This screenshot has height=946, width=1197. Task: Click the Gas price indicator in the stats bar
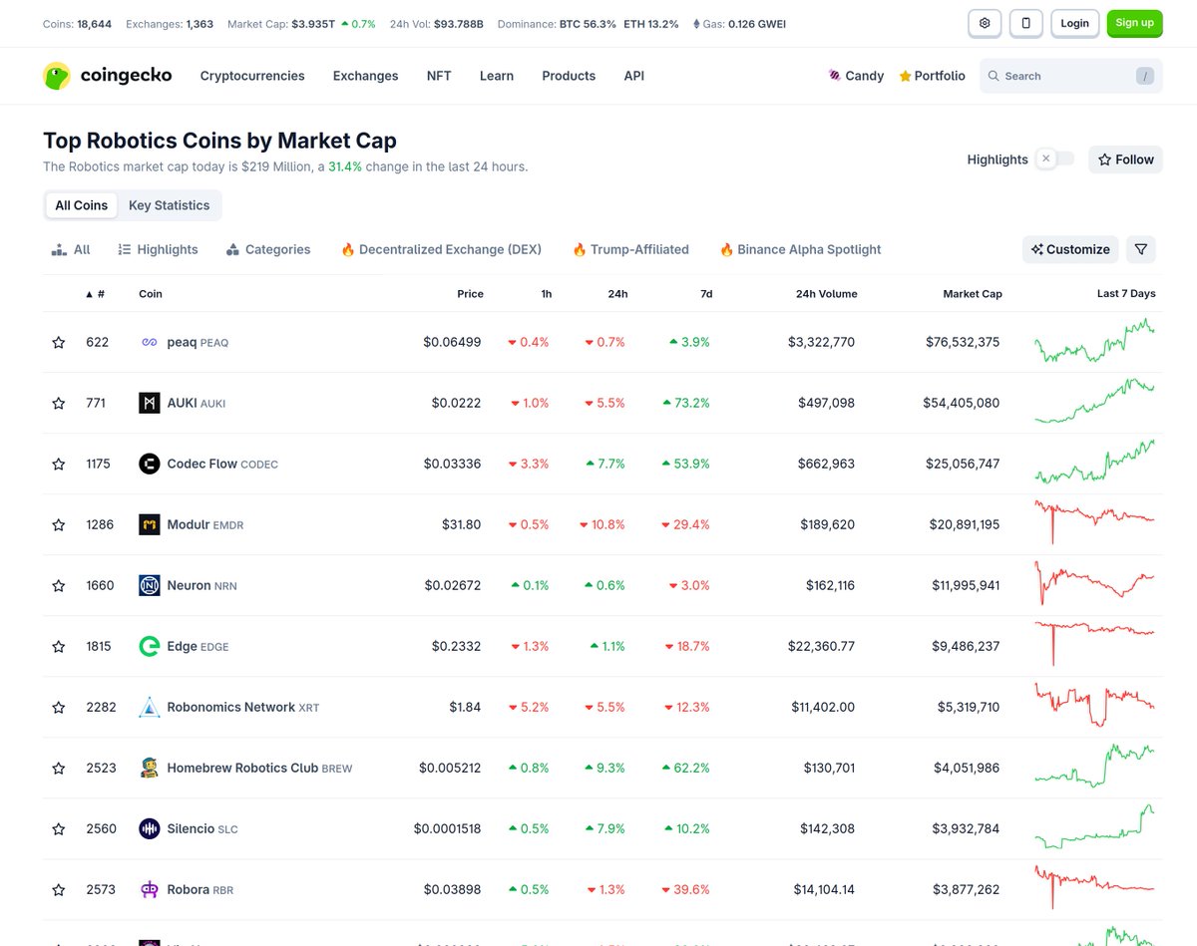738,23
